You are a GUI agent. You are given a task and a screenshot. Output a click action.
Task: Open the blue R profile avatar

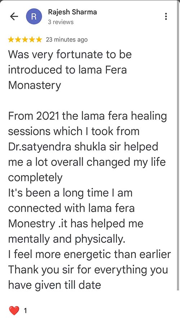tap(34, 17)
